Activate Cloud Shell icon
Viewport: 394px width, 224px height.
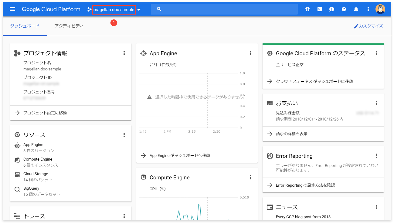[x=320, y=9]
